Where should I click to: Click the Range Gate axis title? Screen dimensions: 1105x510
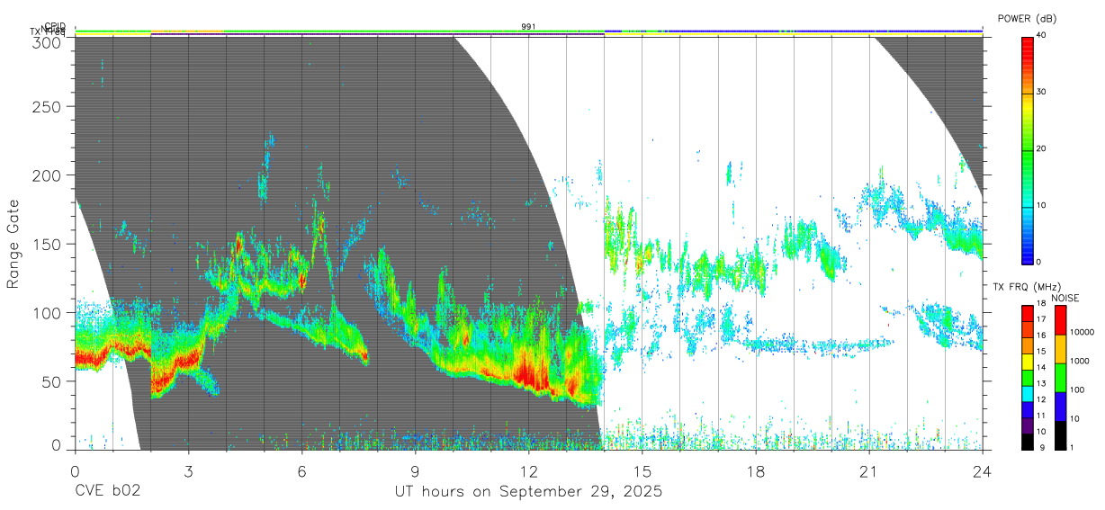tap(13, 244)
